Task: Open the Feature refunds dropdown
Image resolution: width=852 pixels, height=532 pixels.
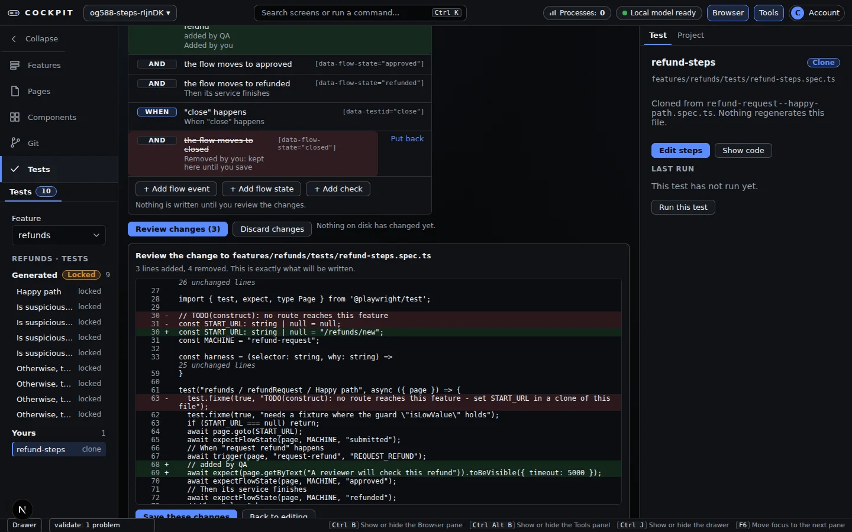Action: click(x=59, y=235)
